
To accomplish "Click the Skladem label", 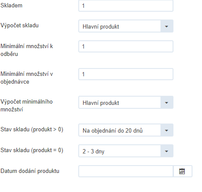I will click(11, 6).
